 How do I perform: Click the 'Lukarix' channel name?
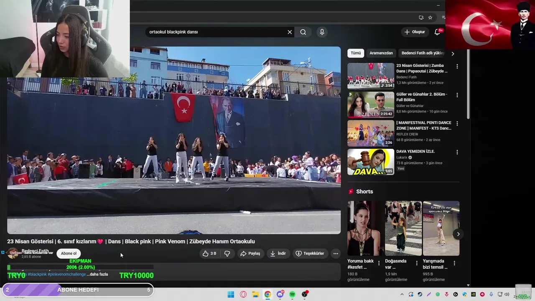(402, 157)
